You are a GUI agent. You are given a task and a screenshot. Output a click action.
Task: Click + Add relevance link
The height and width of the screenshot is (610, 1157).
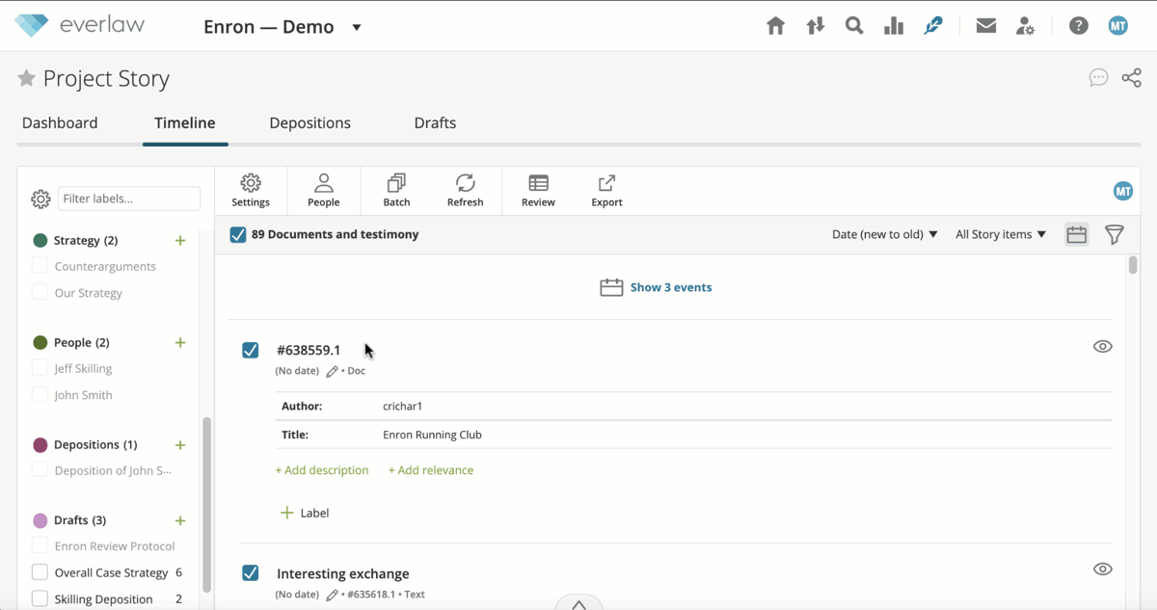[431, 470]
